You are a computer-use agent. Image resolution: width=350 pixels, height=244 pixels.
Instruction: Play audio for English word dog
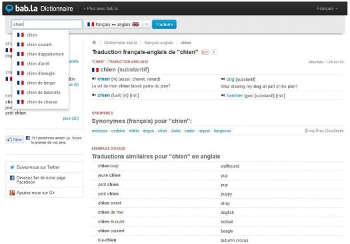click(223, 79)
